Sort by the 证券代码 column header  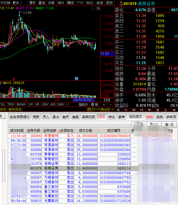coord(34,130)
